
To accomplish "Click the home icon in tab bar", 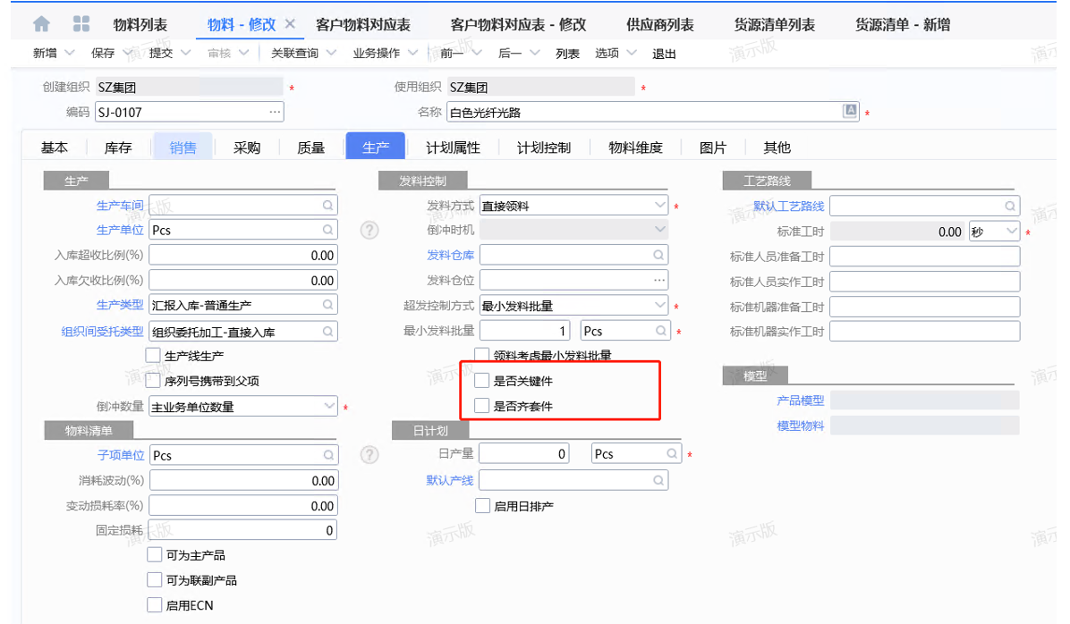I will (x=41, y=24).
